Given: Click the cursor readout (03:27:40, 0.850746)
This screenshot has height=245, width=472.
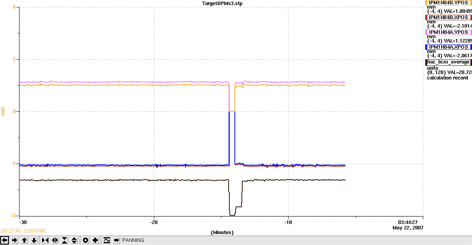Looking at the screenshot, I should click(23, 231).
